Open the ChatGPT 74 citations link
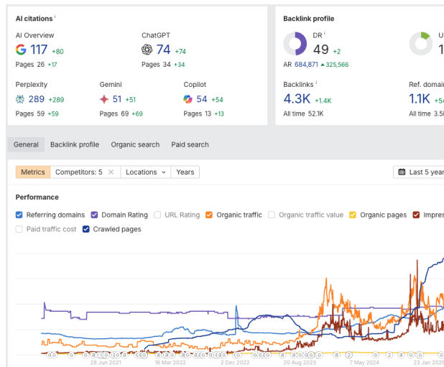This screenshot has width=444, height=367. [x=163, y=50]
